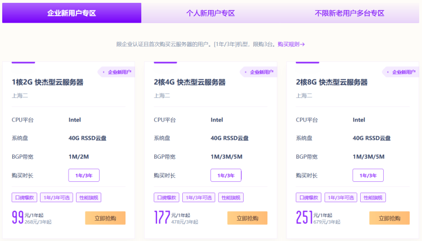Click the 企业新用户 badge on 1核2G card

click(x=119, y=72)
